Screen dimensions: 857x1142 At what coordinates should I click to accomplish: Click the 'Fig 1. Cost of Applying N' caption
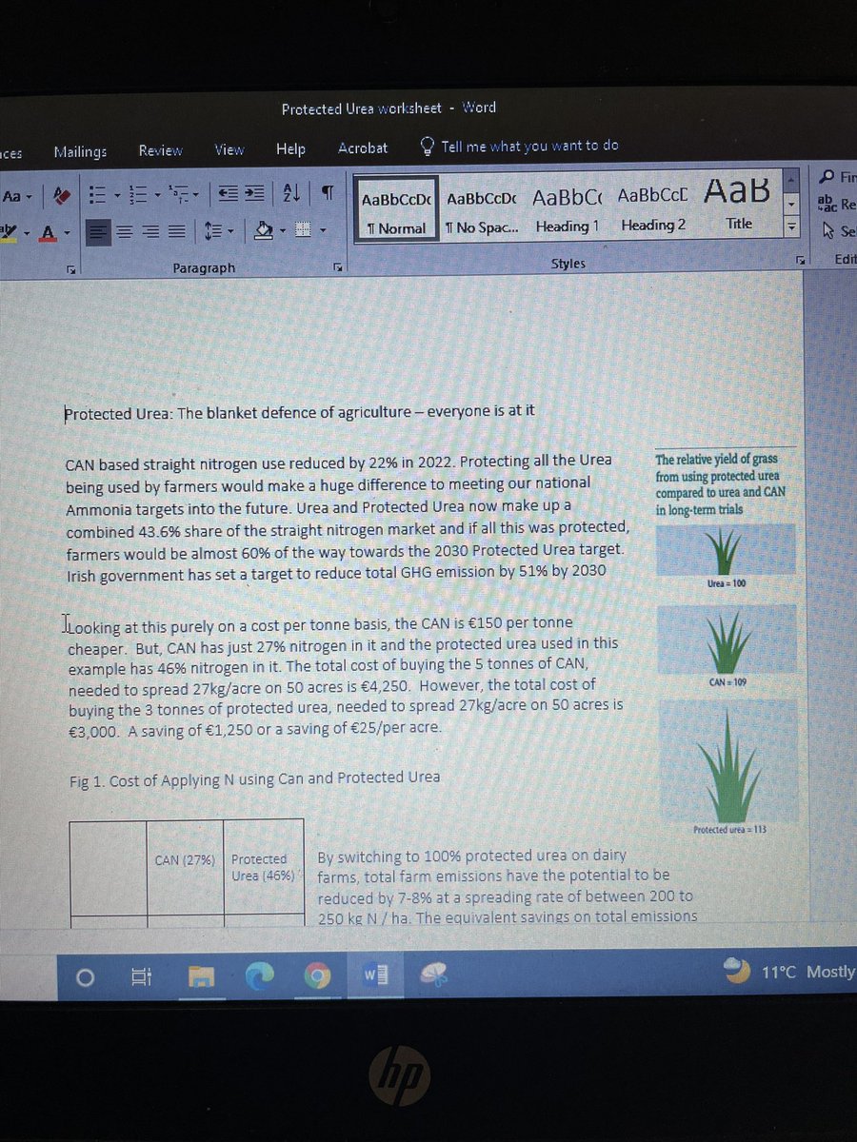click(x=255, y=778)
